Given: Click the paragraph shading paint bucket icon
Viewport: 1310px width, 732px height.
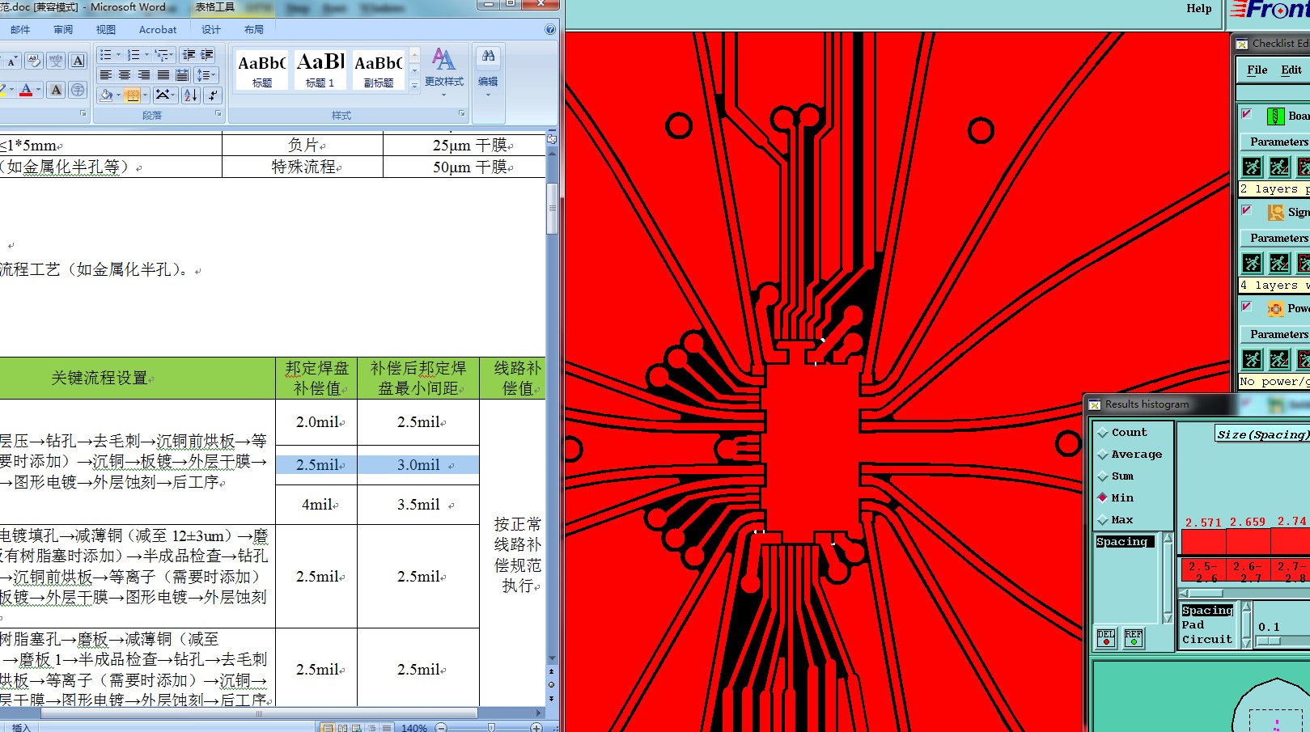Looking at the screenshot, I should point(106,95).
